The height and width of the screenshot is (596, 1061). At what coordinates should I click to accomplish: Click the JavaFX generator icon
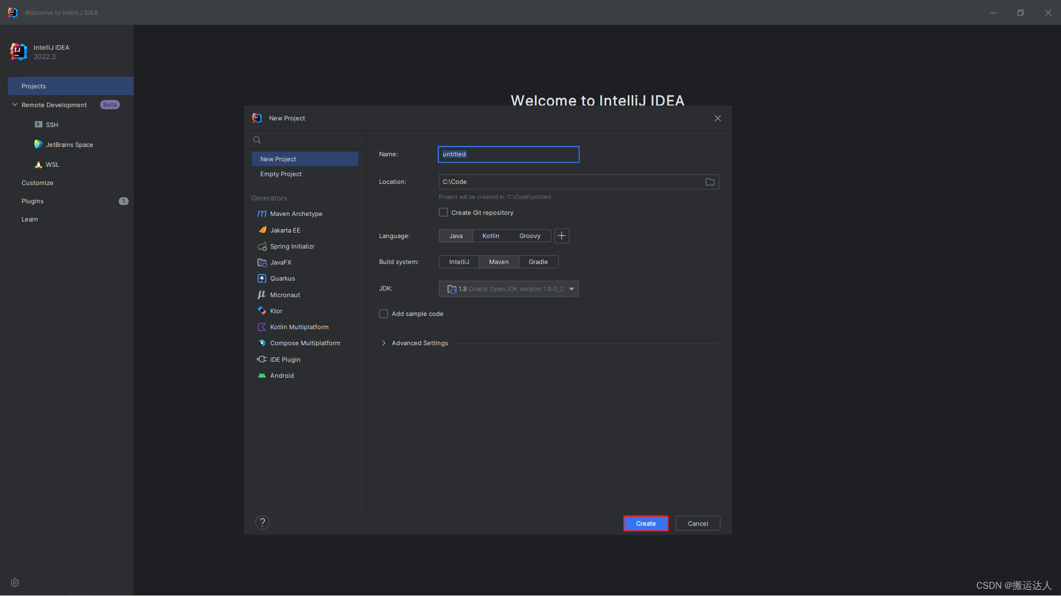click(262, 262)
